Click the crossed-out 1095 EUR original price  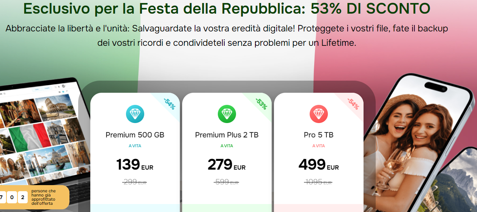click(318, 182)
